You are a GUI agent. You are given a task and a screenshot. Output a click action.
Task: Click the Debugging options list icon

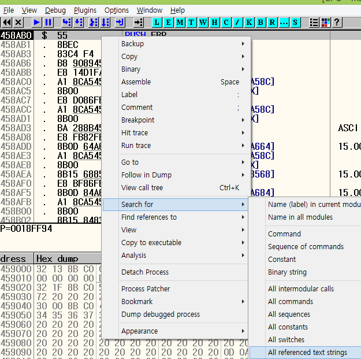(x=314, y=23)
